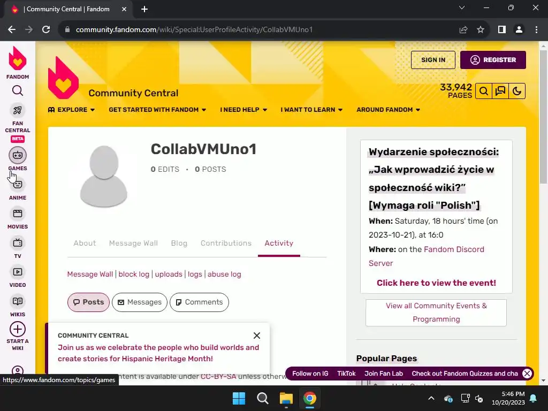Open the Anime sidebar icon
This screenshot has width=548, height=411.
18,185
